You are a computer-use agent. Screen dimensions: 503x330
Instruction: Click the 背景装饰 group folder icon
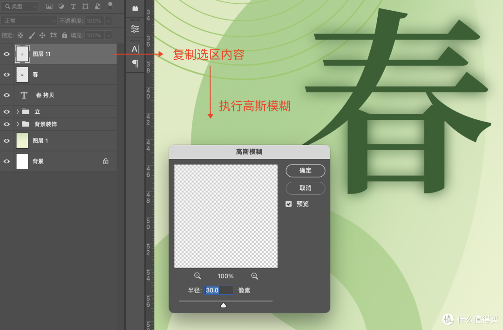26,124
